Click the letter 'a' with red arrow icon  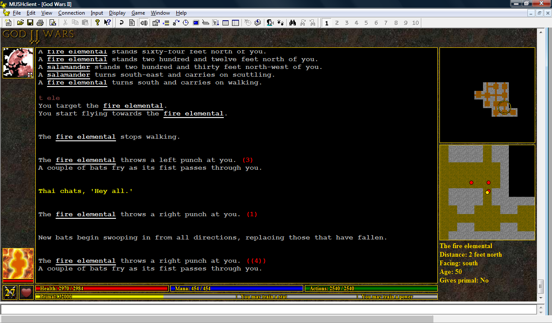[x=176, y=23]
